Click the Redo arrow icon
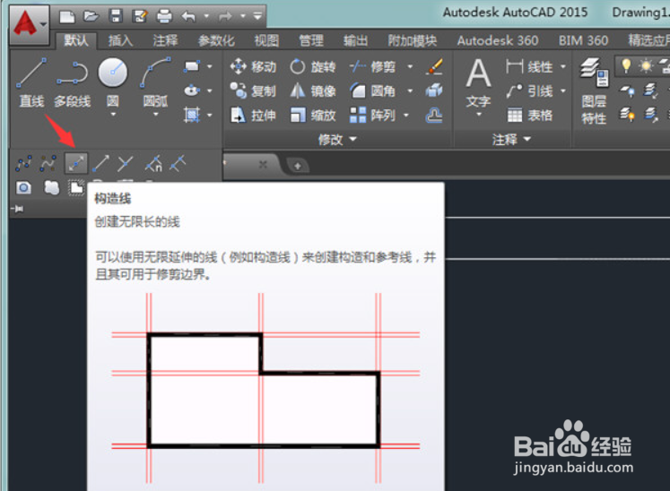Screen dimensions: 670x491 click(225, 17)
